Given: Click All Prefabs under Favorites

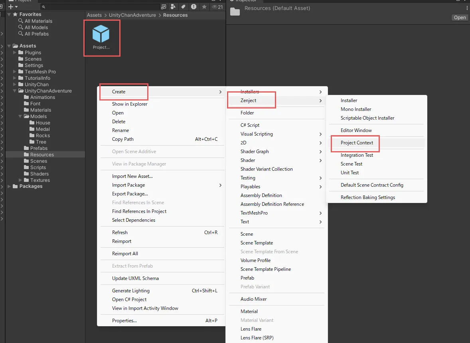Looking at the screenshot, I should tap(36, 34).
